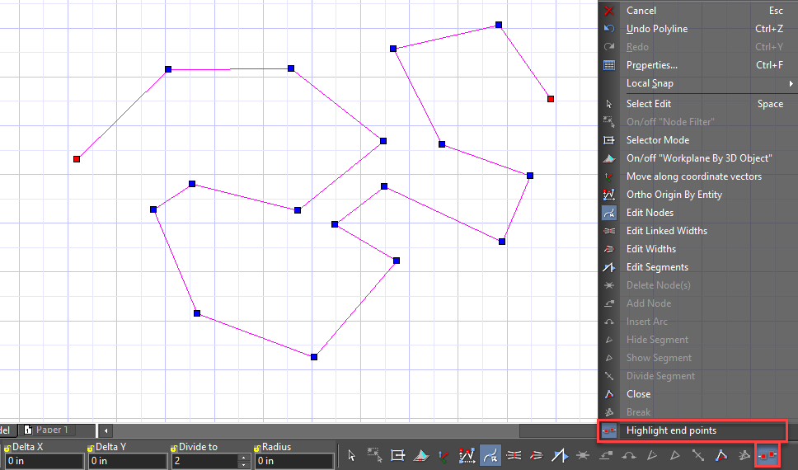Expand the Local Snap submenu arrow

point(791,83)
